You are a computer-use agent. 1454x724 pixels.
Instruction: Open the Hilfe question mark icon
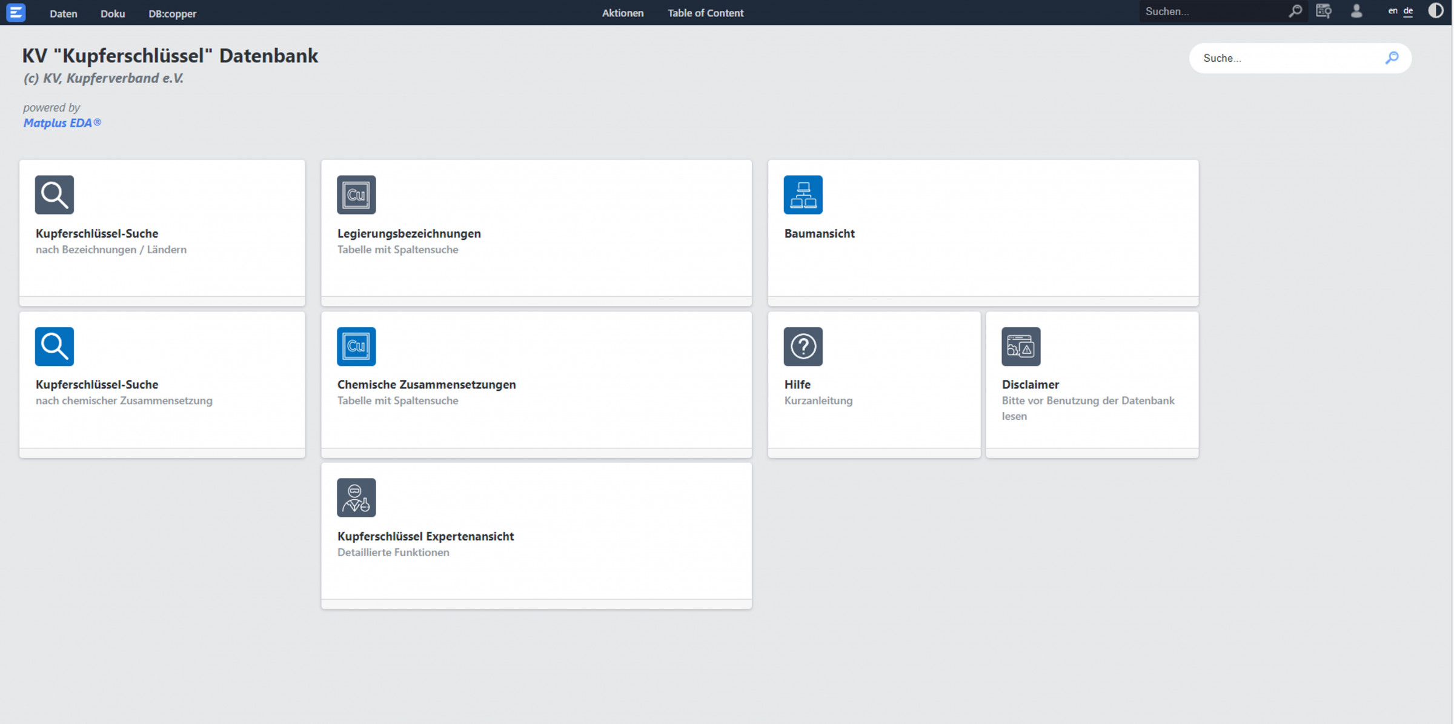[803, 347]
